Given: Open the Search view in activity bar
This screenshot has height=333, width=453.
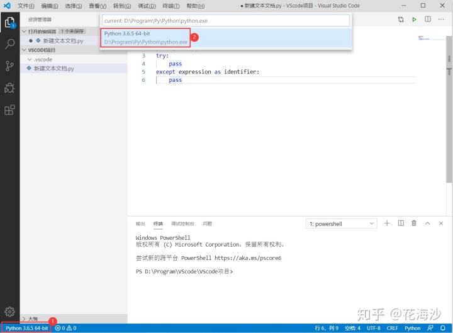Looking at the screenshot, I should pos(10,44).
